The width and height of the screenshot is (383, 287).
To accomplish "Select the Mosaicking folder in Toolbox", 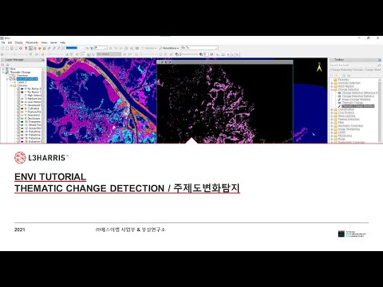I will 345,136.
